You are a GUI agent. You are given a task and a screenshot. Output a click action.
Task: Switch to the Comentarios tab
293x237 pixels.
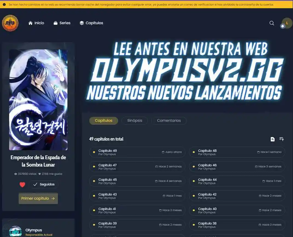pos(169,120)
